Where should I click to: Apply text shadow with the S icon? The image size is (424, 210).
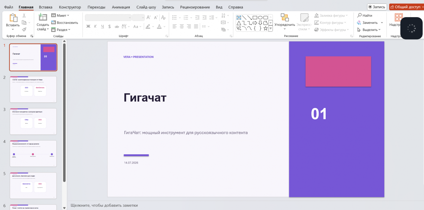[110, 26]
